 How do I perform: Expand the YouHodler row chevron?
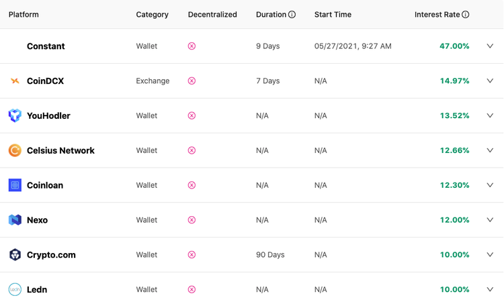[490, 115]
